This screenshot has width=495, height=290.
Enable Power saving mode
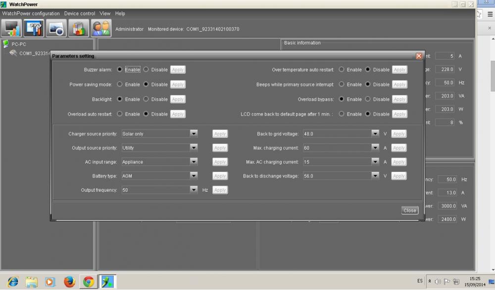120,84
